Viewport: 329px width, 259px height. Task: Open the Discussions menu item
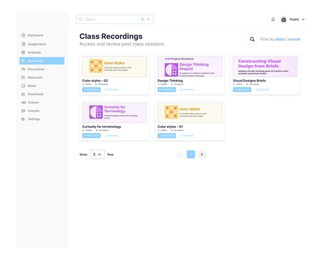pyautogui.click(x=36, y=69)
